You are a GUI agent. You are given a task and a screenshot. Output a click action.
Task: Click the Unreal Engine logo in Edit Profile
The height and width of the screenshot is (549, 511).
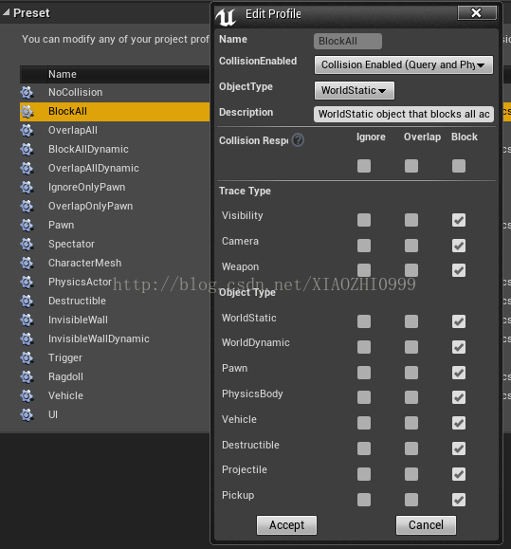(x=226, y=17)
